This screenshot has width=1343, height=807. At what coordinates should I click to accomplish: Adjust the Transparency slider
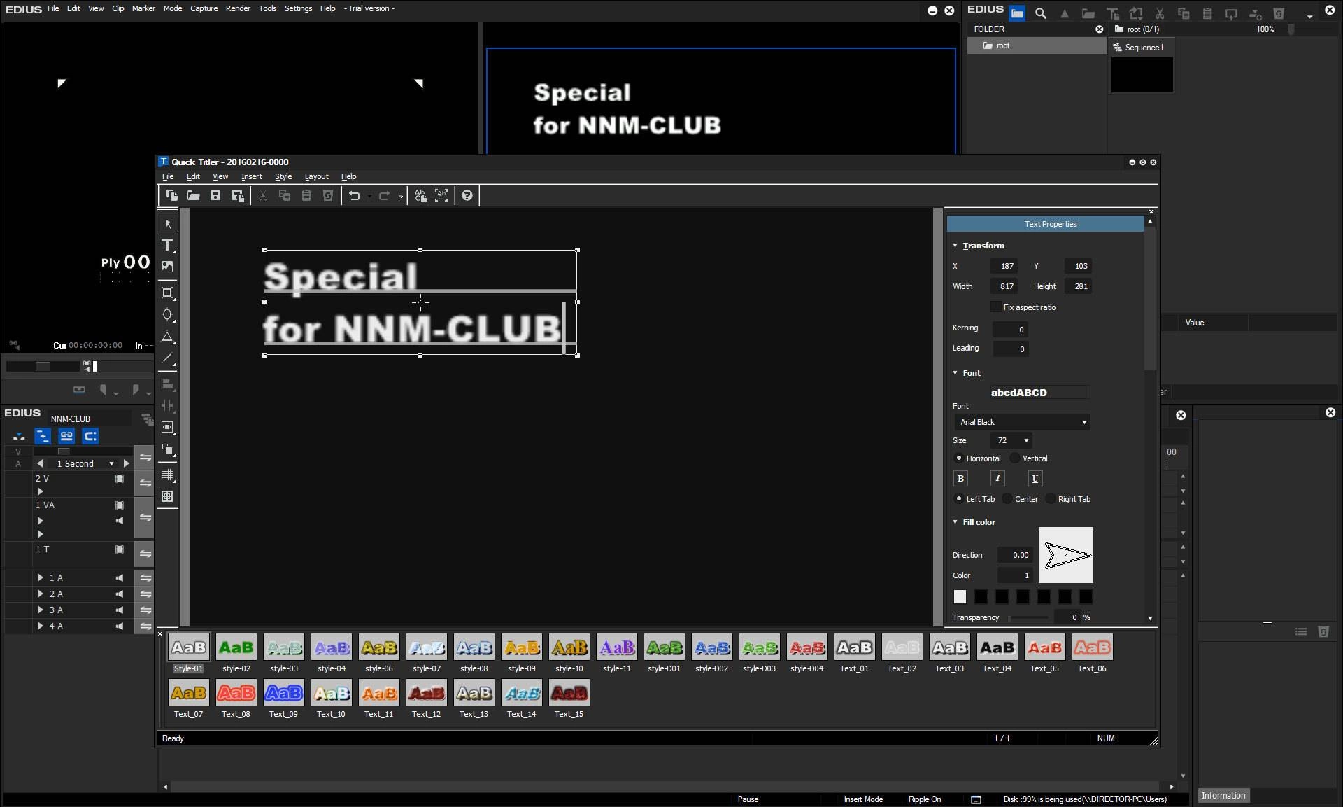coord(1028,617)
